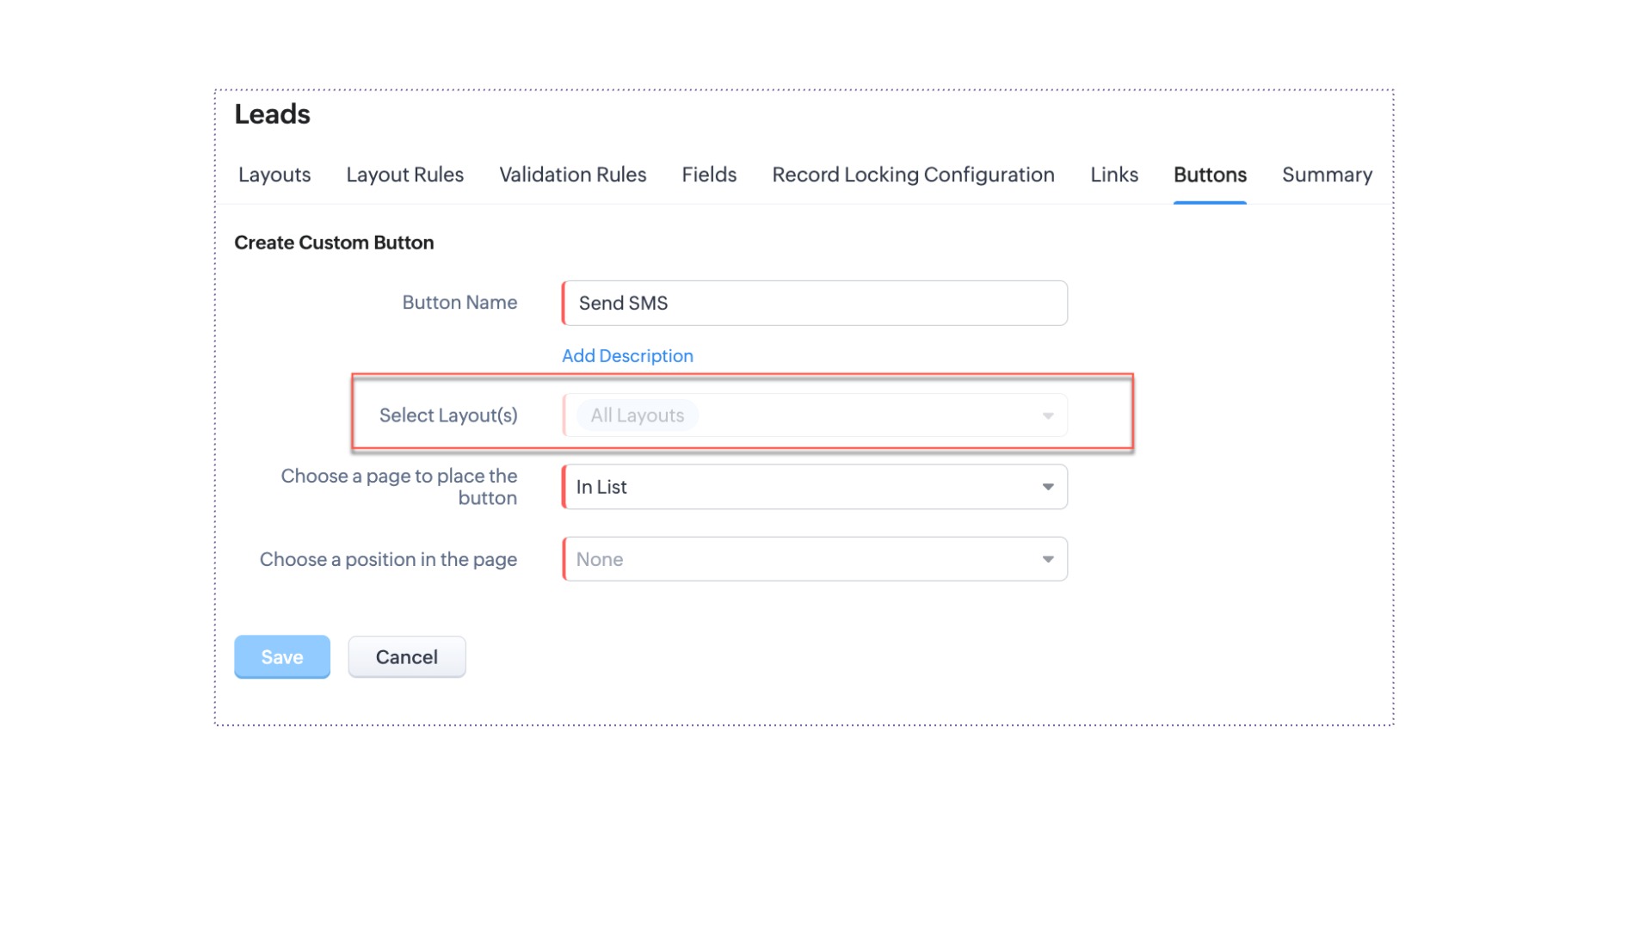
Task: Click the Button Name input field
Action: coord(814,303)
